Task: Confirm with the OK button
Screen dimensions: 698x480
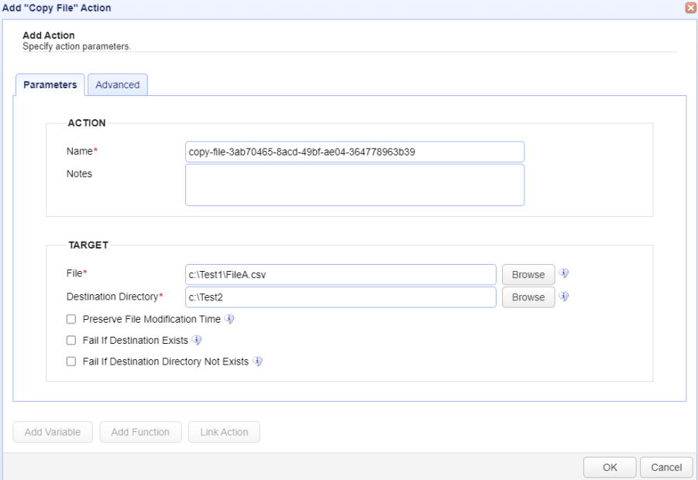Action: click(x=610, y=467)
